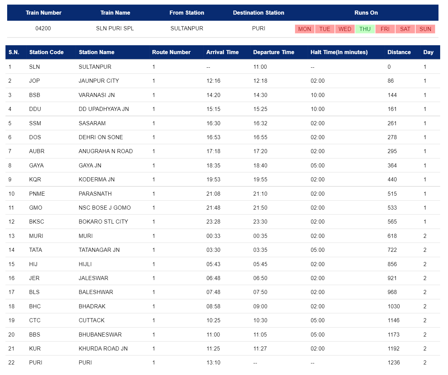Screen dimensions: 448x375
Task: Click the Route Number column header
Action: pos(171,52)
